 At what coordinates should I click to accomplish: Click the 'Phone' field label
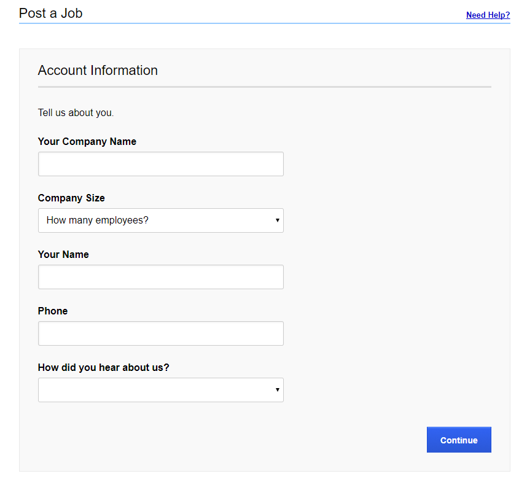click(53, 311)
